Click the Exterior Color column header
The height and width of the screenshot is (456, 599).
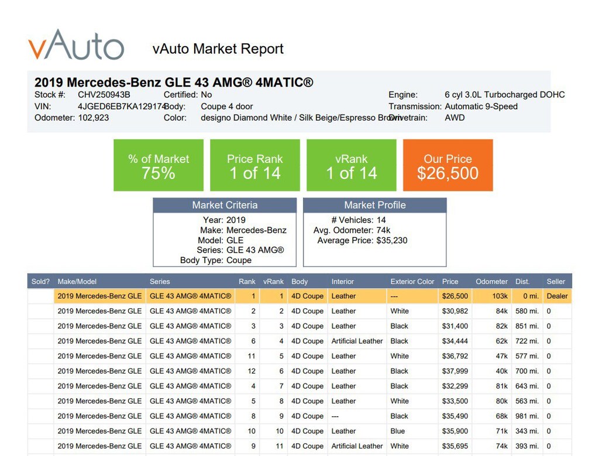pyautogui.click(x=412, y=281)
